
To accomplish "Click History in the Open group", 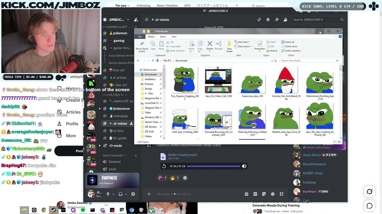I will click(x=272, y=51).
